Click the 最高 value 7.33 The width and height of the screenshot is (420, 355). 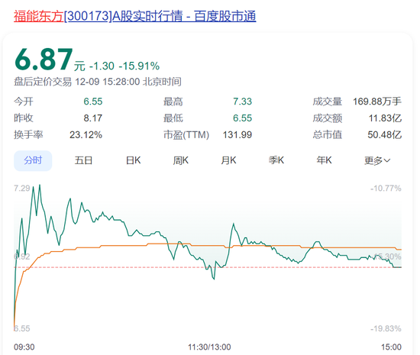[242, 102]
